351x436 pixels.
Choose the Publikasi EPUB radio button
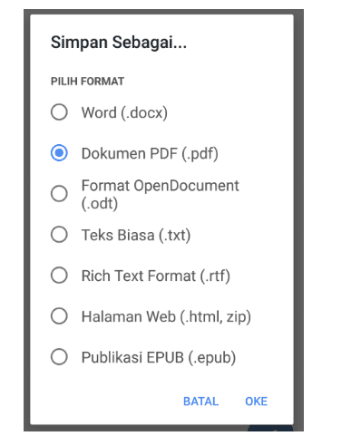59,357
